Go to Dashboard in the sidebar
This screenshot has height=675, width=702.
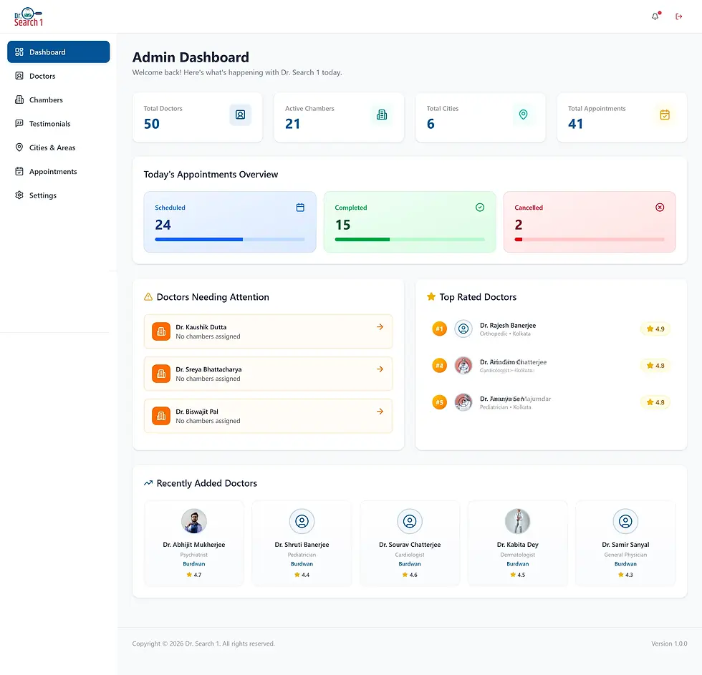pyautogui.click(x=59, y=52)
